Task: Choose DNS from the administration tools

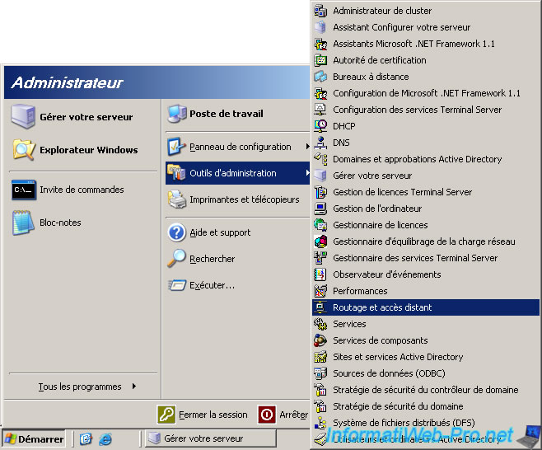Action: 341,143
